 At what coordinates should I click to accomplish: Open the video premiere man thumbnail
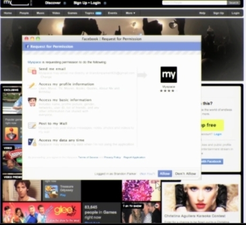(x=22, y=190)
